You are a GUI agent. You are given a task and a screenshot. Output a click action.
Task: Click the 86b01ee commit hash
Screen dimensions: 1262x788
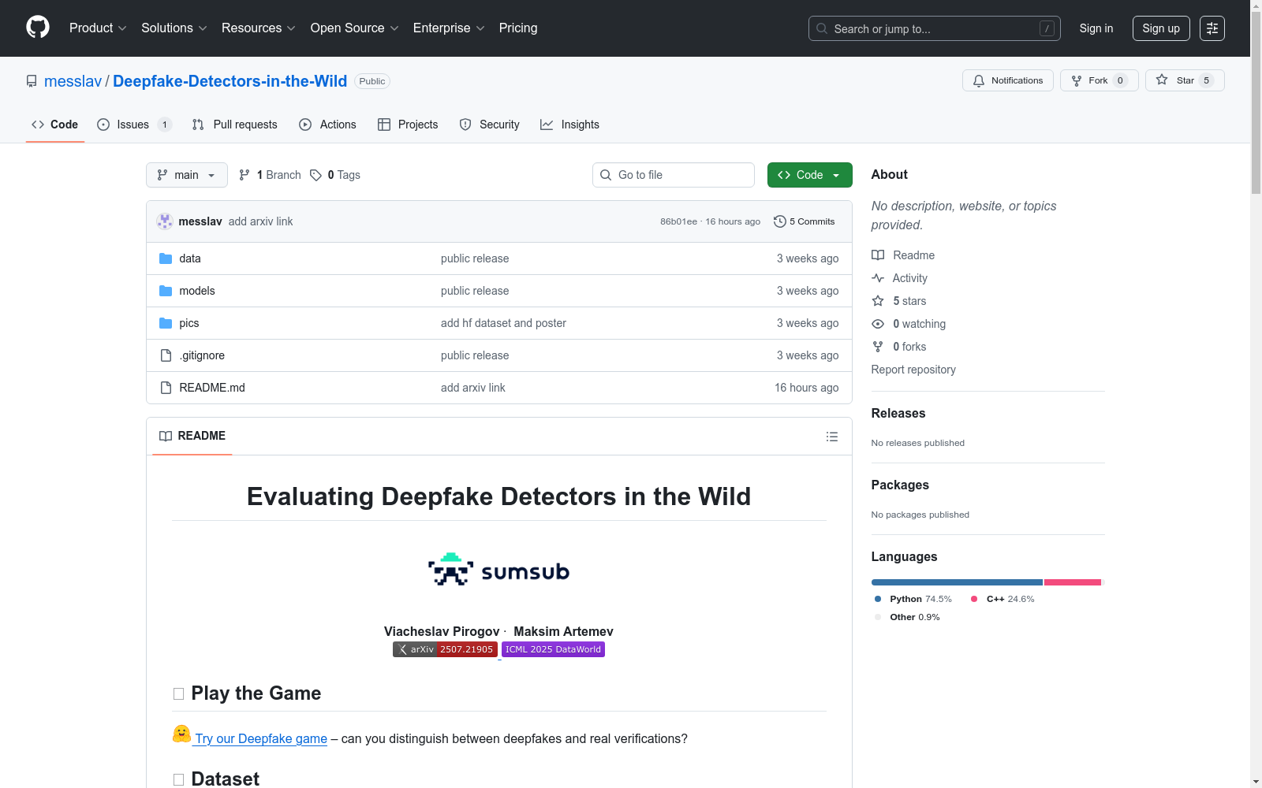click(x=678, y=221)
